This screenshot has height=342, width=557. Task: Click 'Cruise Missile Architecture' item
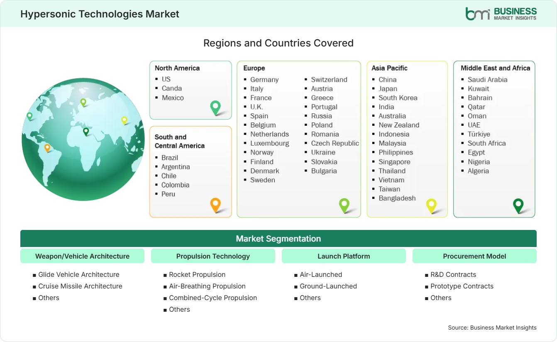tap(80, 286)
